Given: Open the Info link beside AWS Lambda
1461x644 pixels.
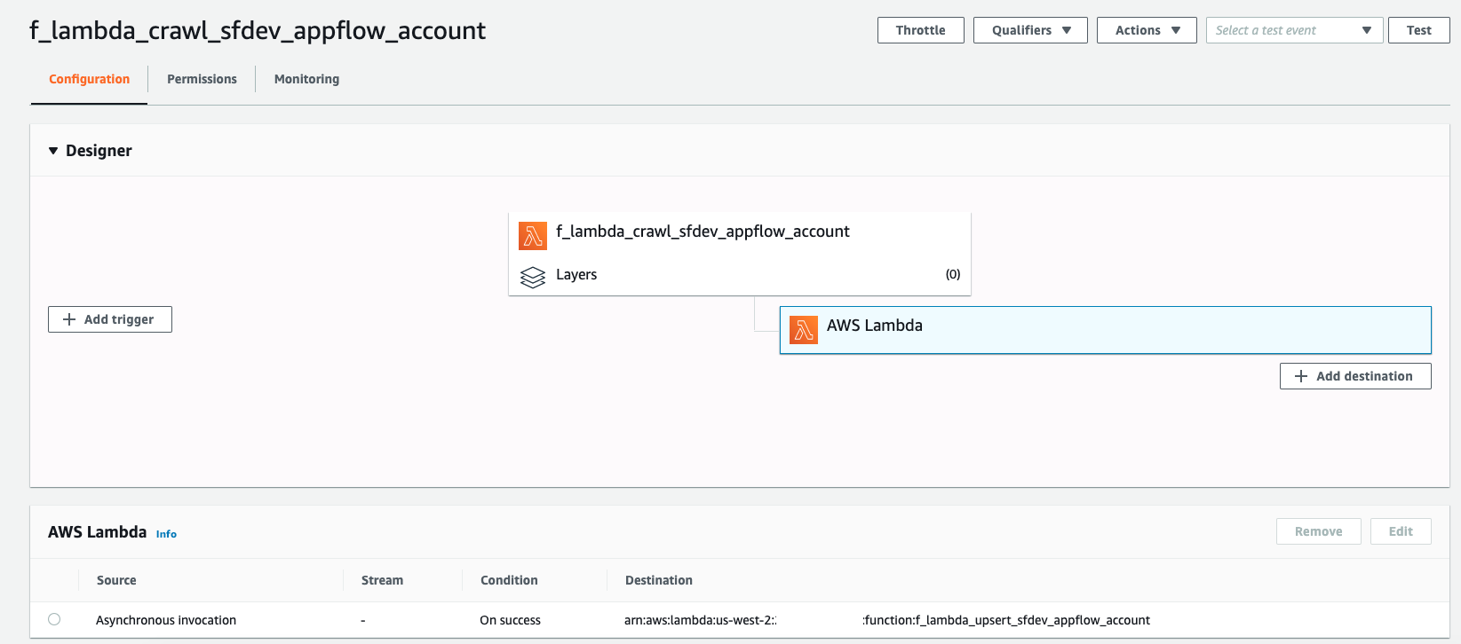Looking at the screenshot, I should 166,534.
